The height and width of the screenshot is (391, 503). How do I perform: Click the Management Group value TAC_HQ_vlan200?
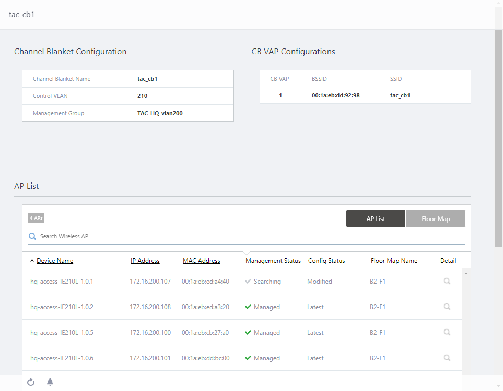(x=160, y=113)
